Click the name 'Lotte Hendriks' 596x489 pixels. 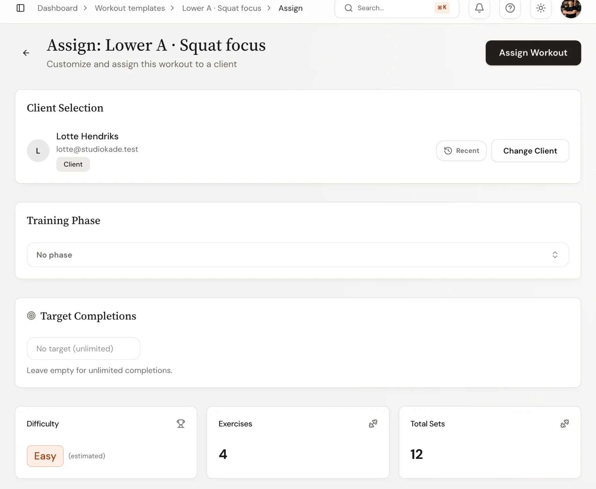point(87,136)
